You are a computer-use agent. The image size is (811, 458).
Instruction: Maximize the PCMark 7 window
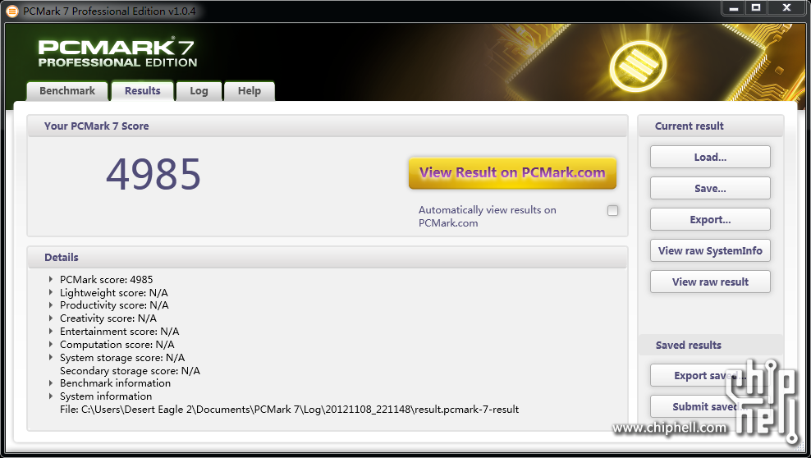tap(756, 7)
